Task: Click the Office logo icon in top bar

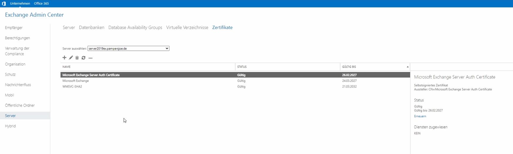Action: (4, 4)
